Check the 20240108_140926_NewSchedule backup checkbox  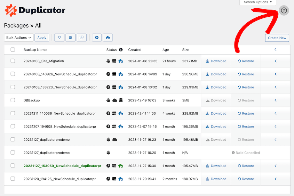pyautogui.click(x=13, y=74)
